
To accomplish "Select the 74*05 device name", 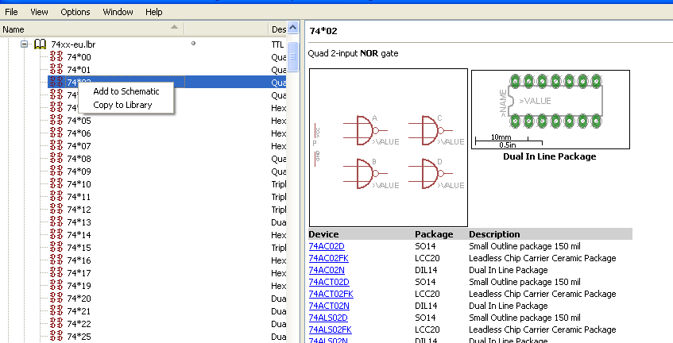I will [x=79, y=121].
